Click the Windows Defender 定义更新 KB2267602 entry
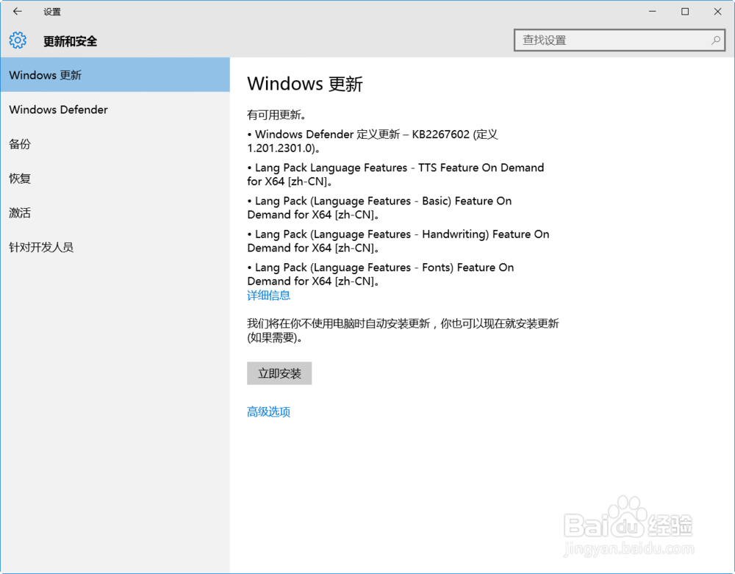The height and width of the screenshot is (574, 735). [373, 141]
